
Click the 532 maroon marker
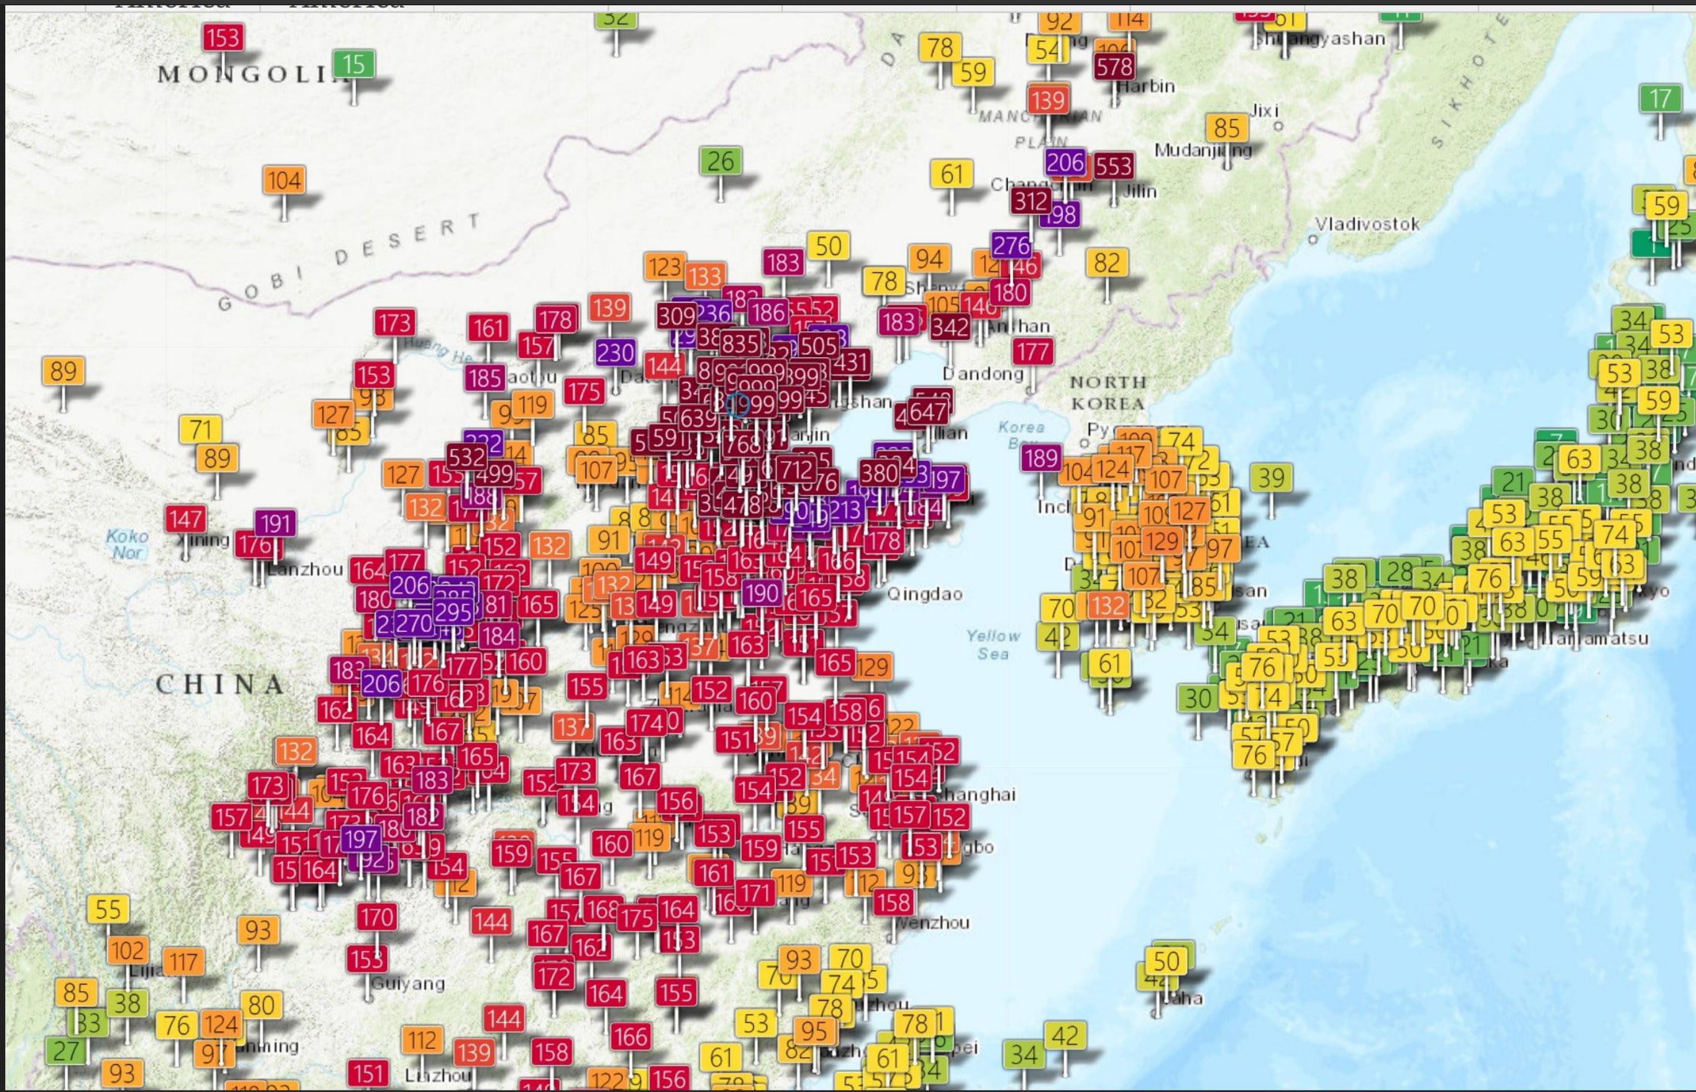click(x=467, y=457)
